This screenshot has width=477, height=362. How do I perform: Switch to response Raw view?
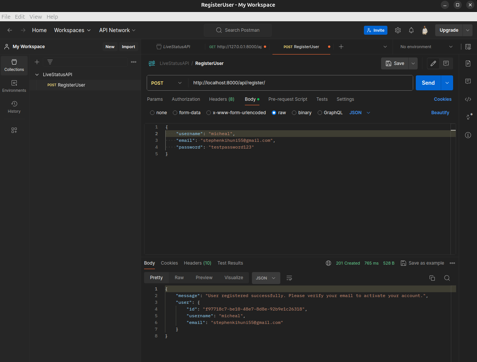tap(179, 278)
